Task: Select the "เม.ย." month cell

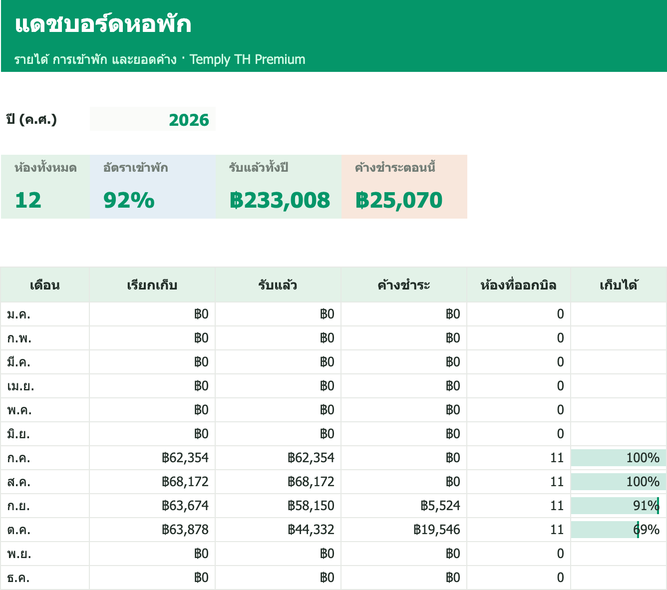Action: [45, 386]
